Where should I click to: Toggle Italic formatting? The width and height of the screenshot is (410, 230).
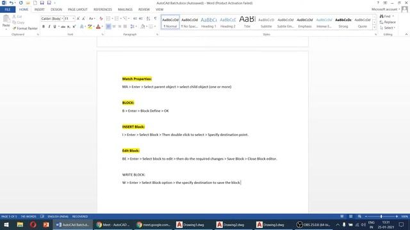tap(49, 27)
